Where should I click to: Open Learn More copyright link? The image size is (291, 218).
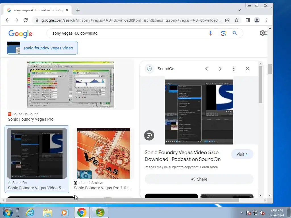tap(209, 167)
